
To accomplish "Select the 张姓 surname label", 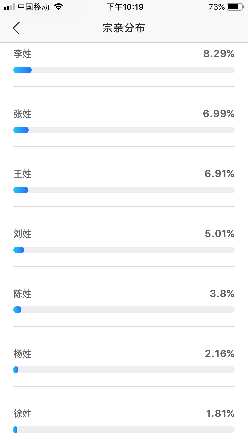I will (x=22, y=114).
